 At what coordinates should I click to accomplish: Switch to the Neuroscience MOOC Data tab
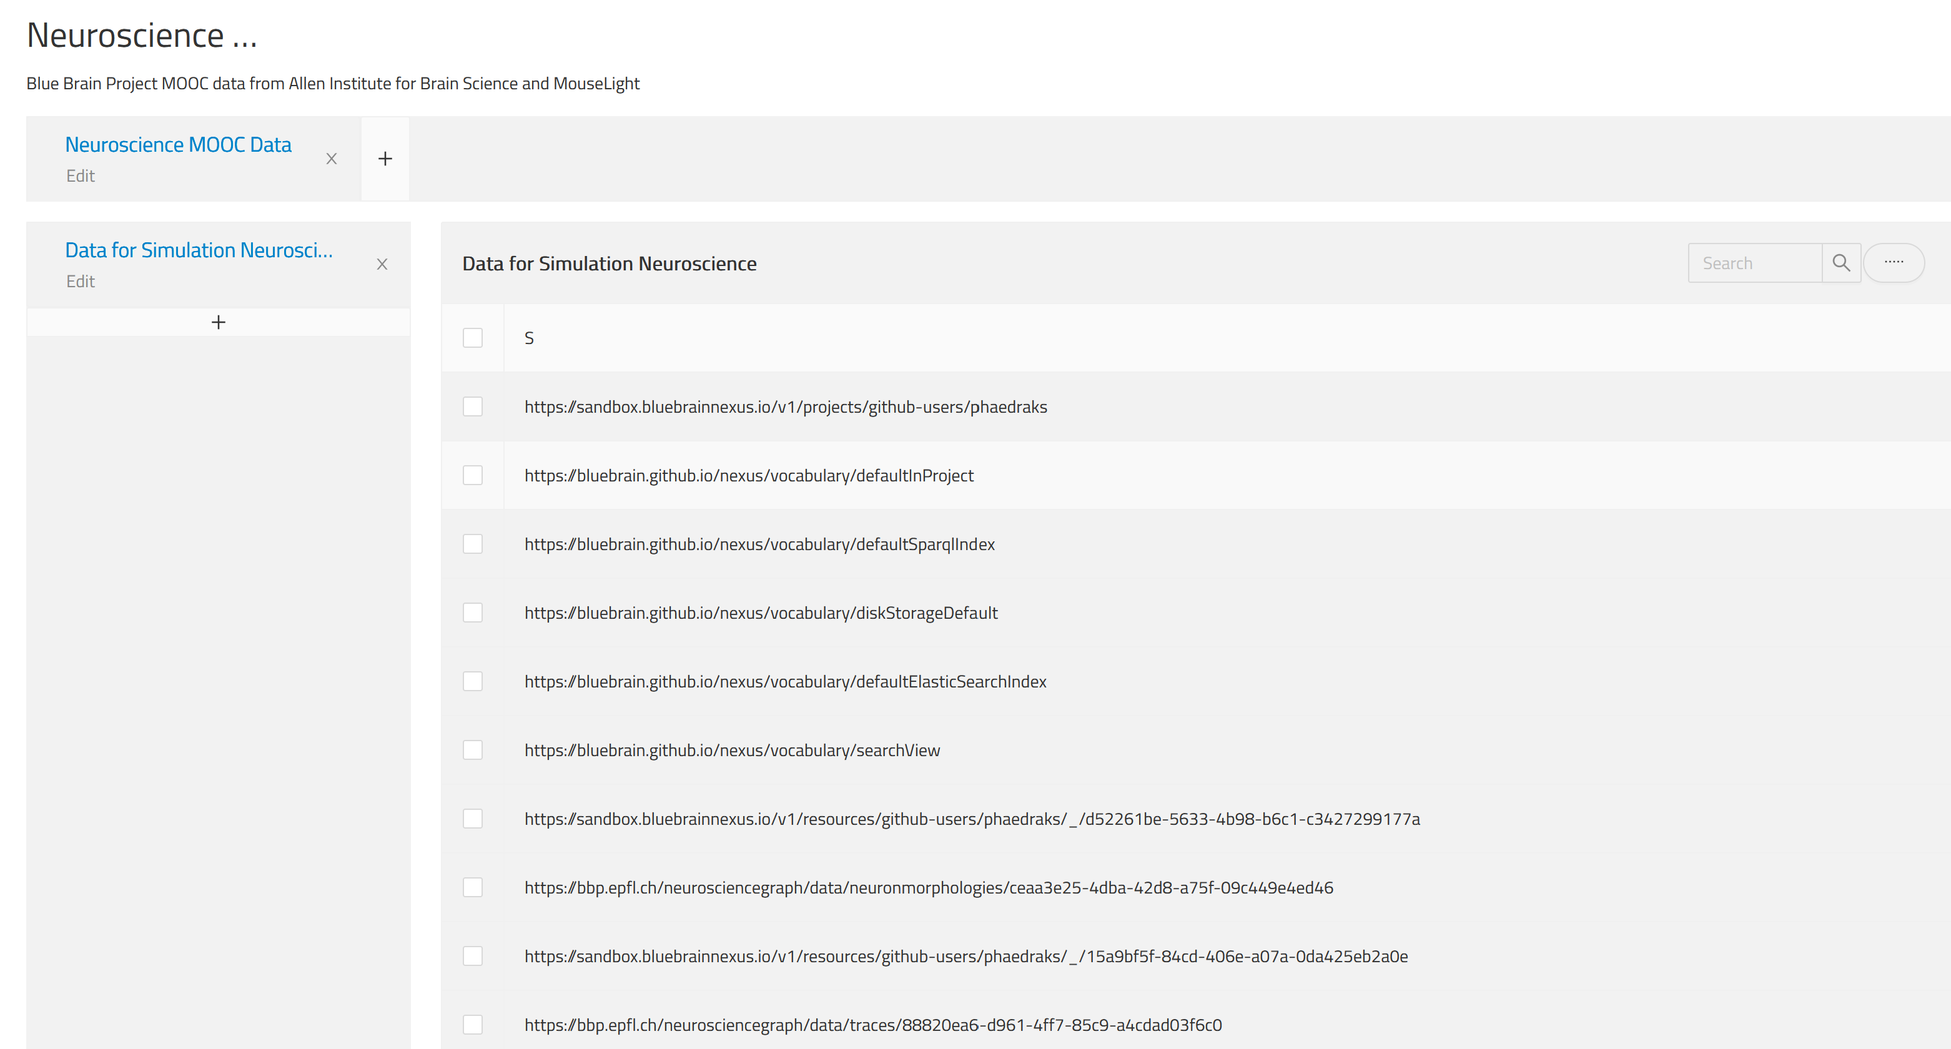point(178,144)
